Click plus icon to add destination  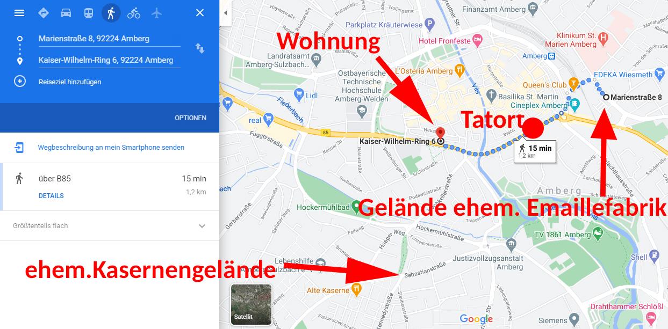20,82
